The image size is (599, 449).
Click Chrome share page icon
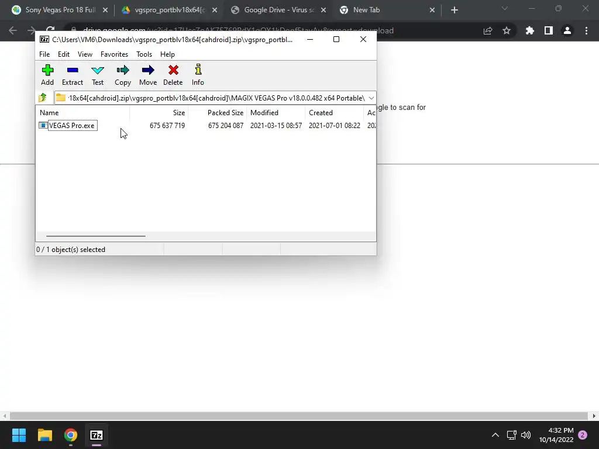coord(488,30)
